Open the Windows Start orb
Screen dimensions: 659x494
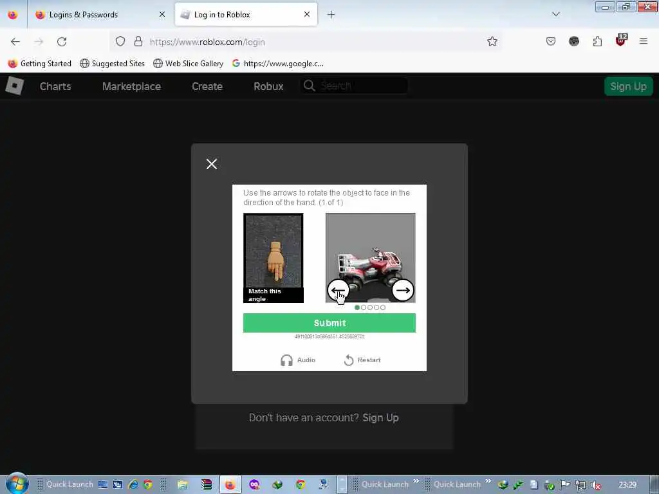[17, 484]
